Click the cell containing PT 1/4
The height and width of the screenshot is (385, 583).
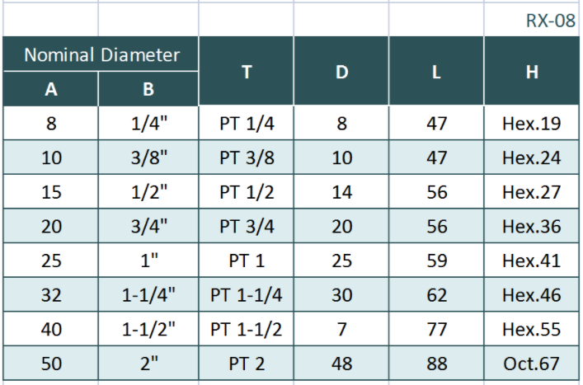tap(247, 124)
